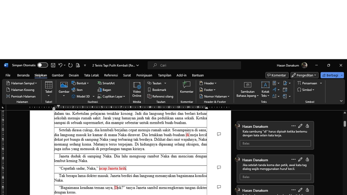Insert a Pemisah Halaman page break
The image size is (347, 195).
tap(21, 96)
